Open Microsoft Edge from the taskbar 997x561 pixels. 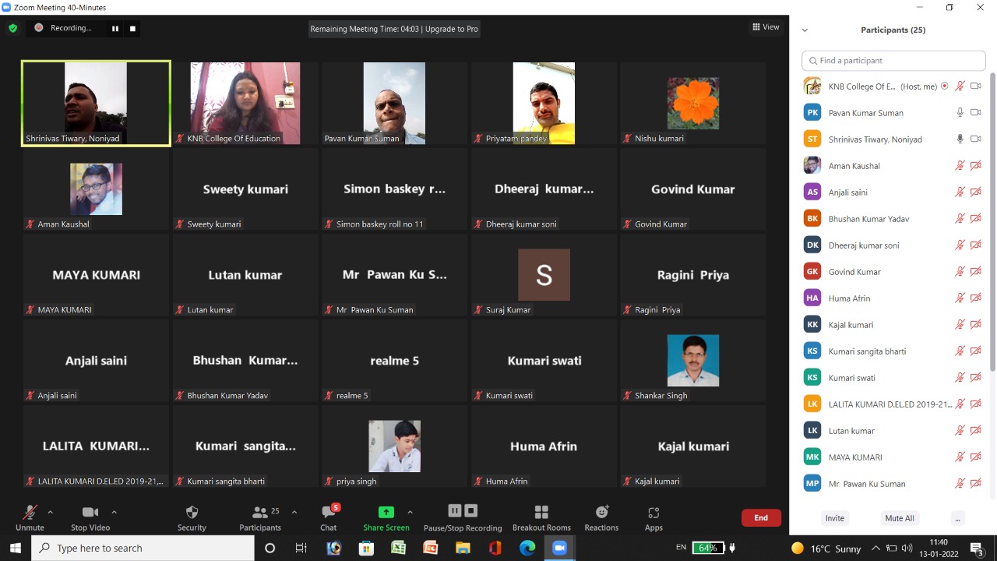[527, 548]
